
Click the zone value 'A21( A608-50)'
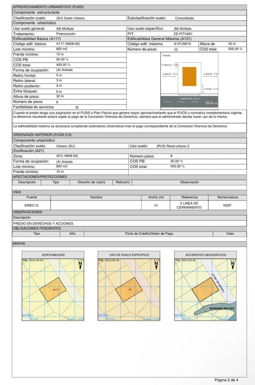tap(67, 156)
